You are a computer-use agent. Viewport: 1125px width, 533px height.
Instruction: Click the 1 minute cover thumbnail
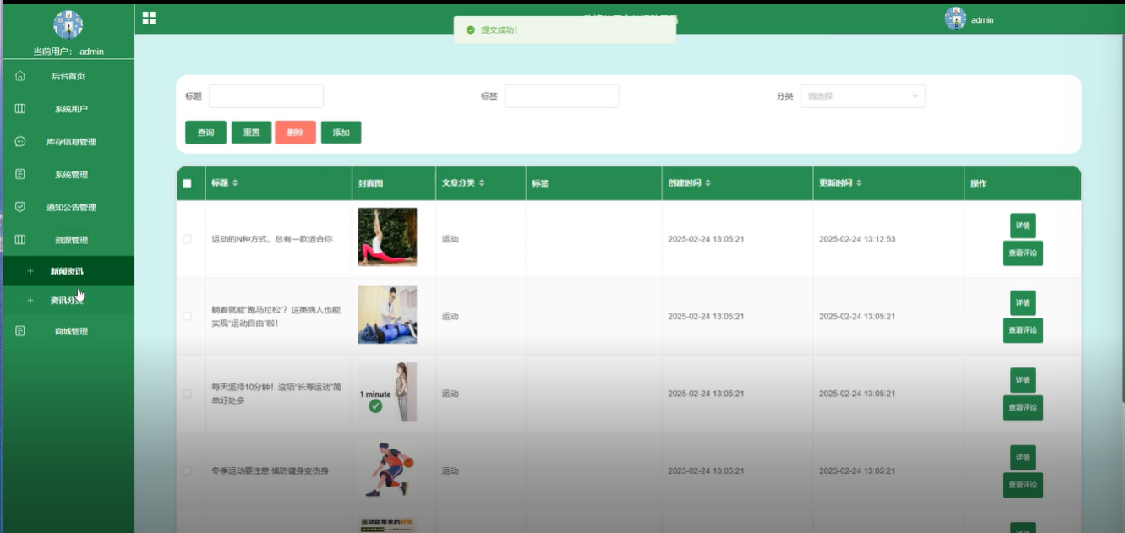point(387,392)
